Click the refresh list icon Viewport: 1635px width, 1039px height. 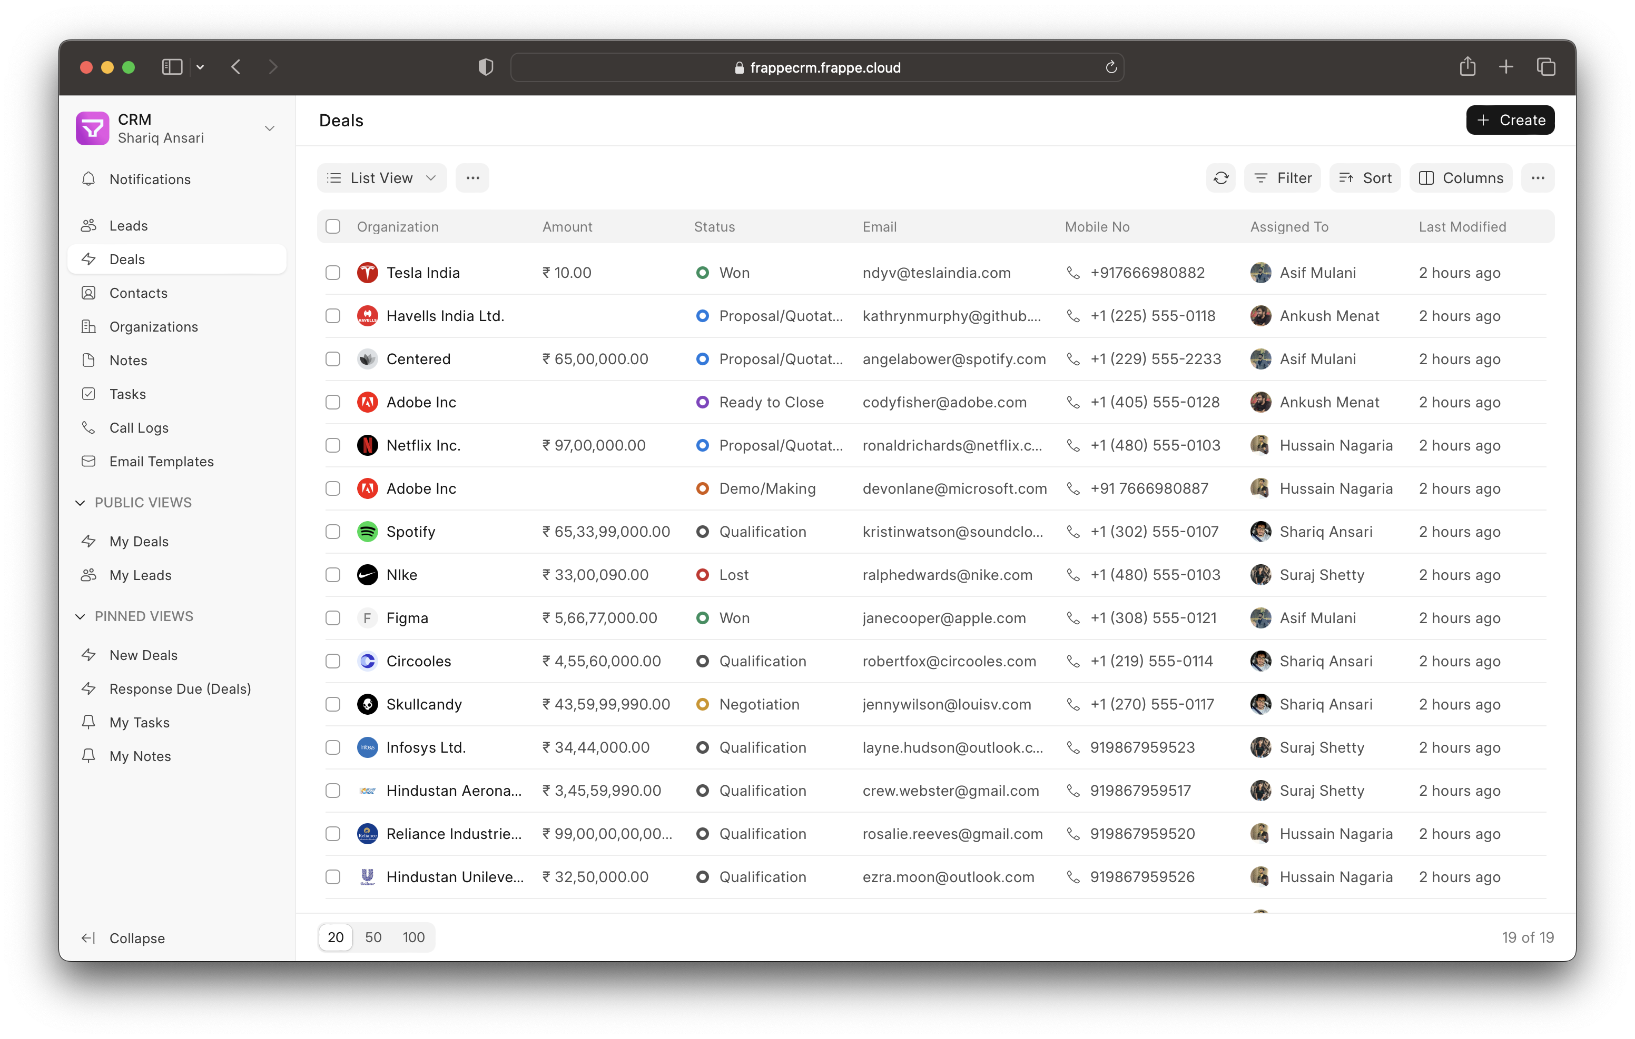coord(1220,178)
